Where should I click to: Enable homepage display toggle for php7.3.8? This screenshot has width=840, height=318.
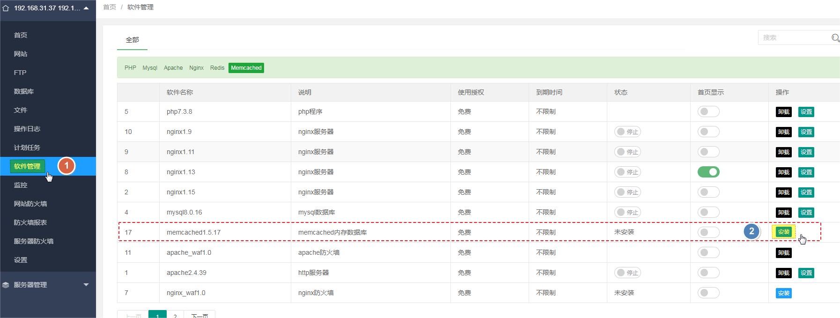click(708, 111)
